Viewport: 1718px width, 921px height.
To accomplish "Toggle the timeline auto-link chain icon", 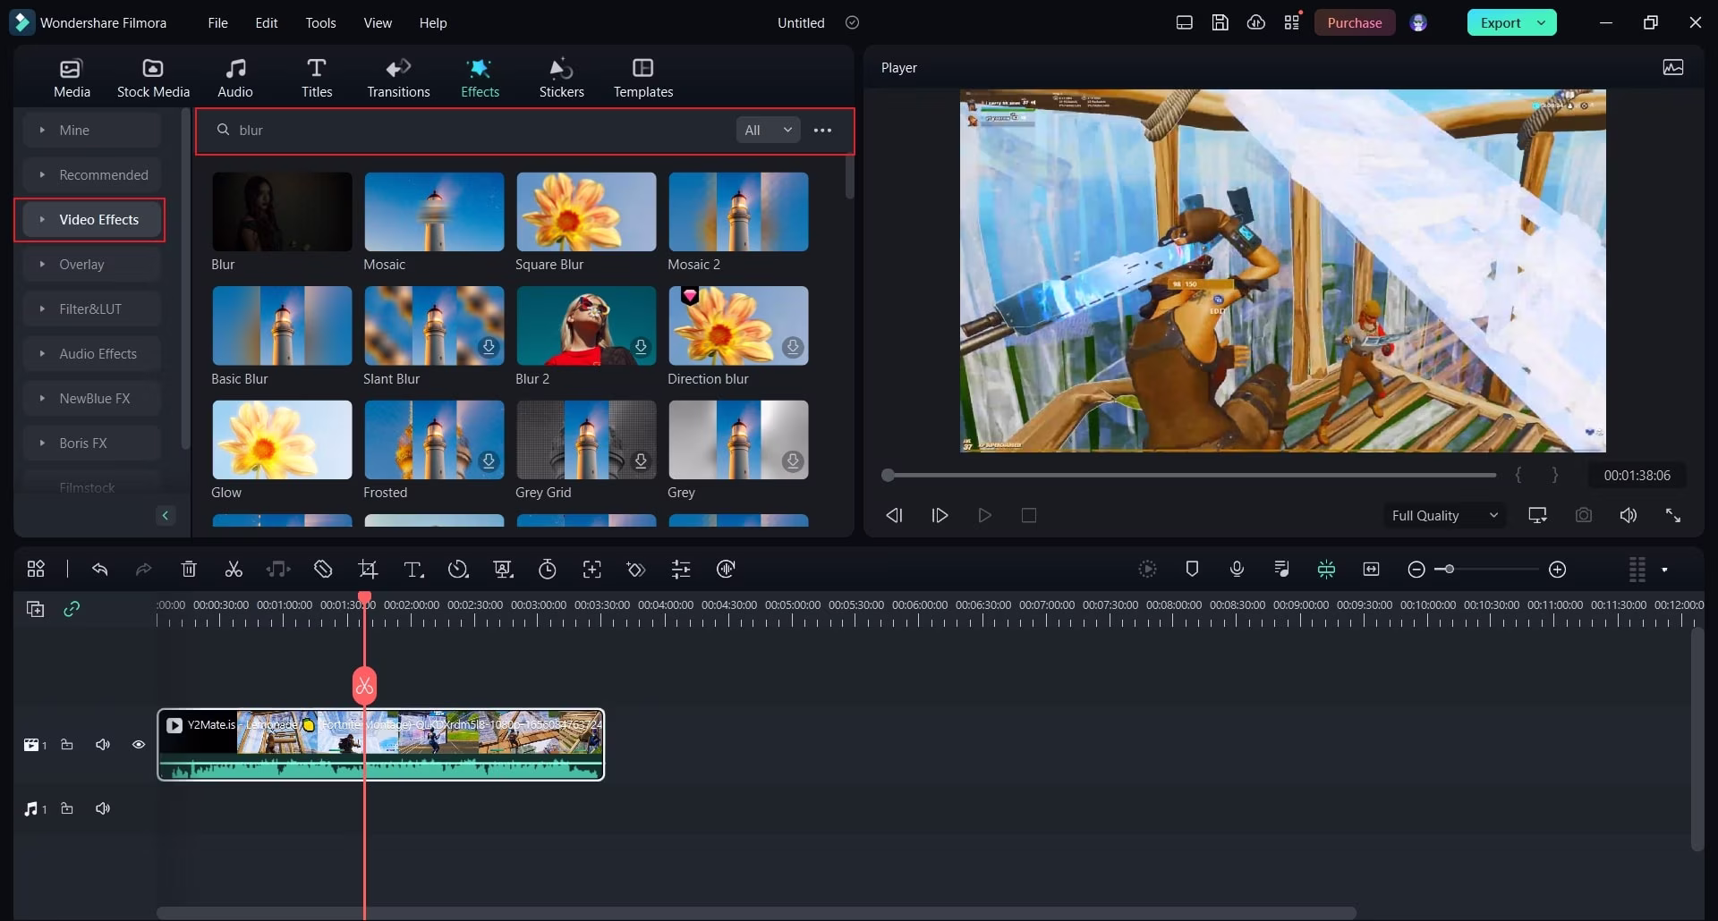I will [x=72, y=609].
